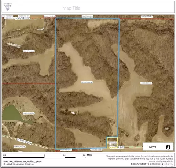Viewport: 176px width, 168px height.
Task: Click the 0.11 scale bar tick label
Action: coord(65,155)
